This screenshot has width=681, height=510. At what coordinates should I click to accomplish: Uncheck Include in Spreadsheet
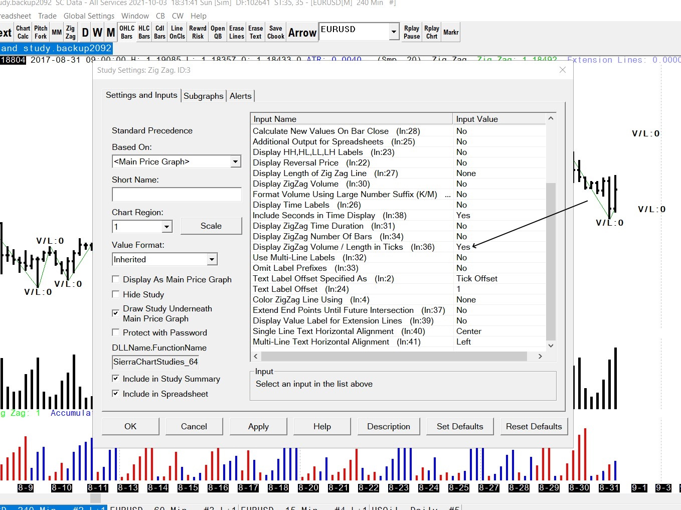coord(116,394)
